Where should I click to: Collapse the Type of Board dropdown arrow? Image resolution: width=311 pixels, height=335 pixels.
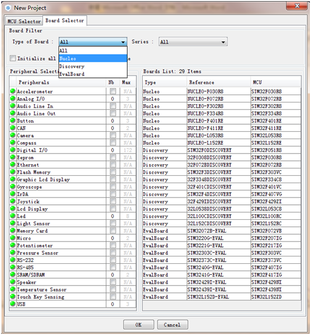(123, 42)
